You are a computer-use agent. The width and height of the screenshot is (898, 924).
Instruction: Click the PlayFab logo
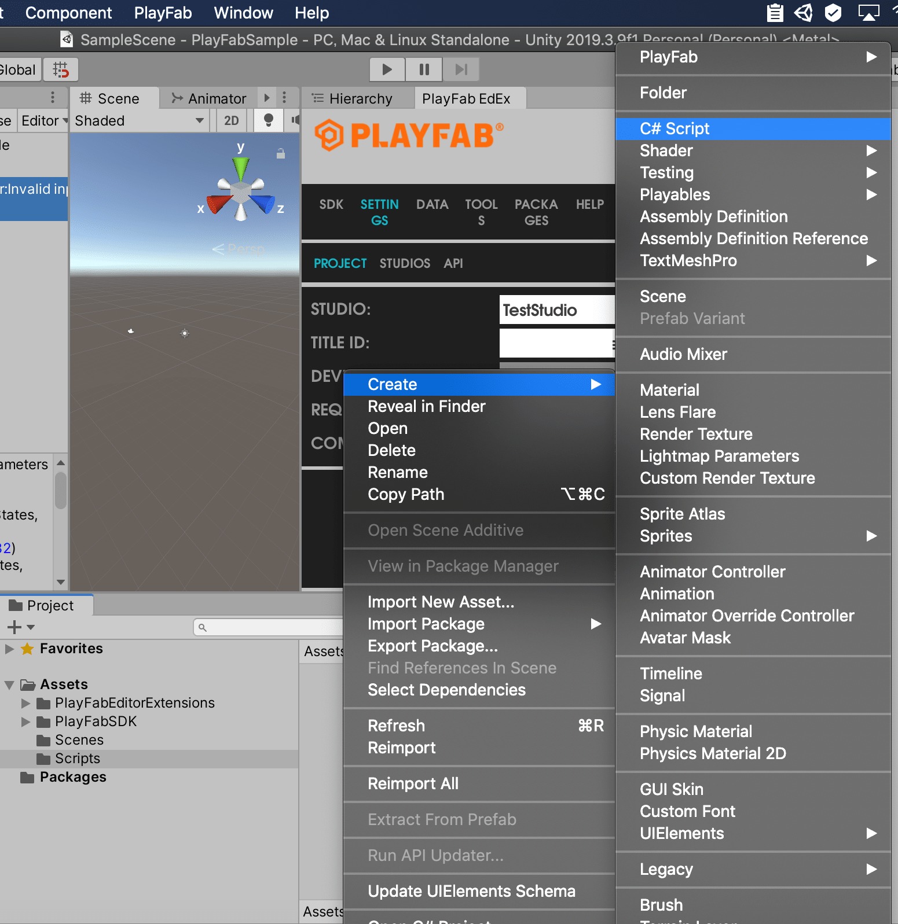pyautogui.click(x=409, y=135)
